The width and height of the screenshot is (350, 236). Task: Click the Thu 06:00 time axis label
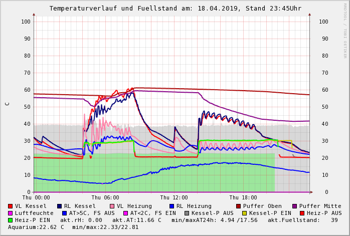pyautogui.click(x=105, y=198)
